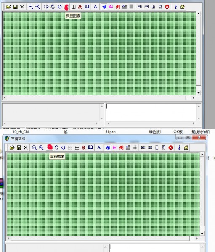The width and height of the screenshot is (215, 252).
Task: Save icon in window with 反显图像 tooltip
Action: click(15, 7)
